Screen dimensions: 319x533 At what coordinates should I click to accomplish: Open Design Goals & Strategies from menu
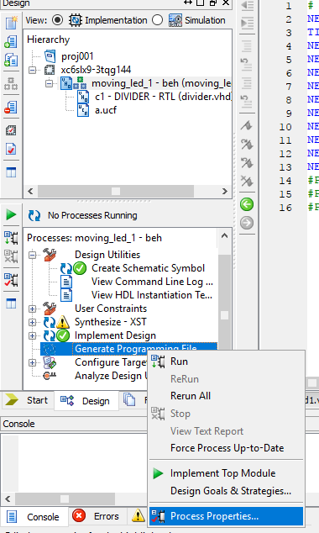point(226,491)
